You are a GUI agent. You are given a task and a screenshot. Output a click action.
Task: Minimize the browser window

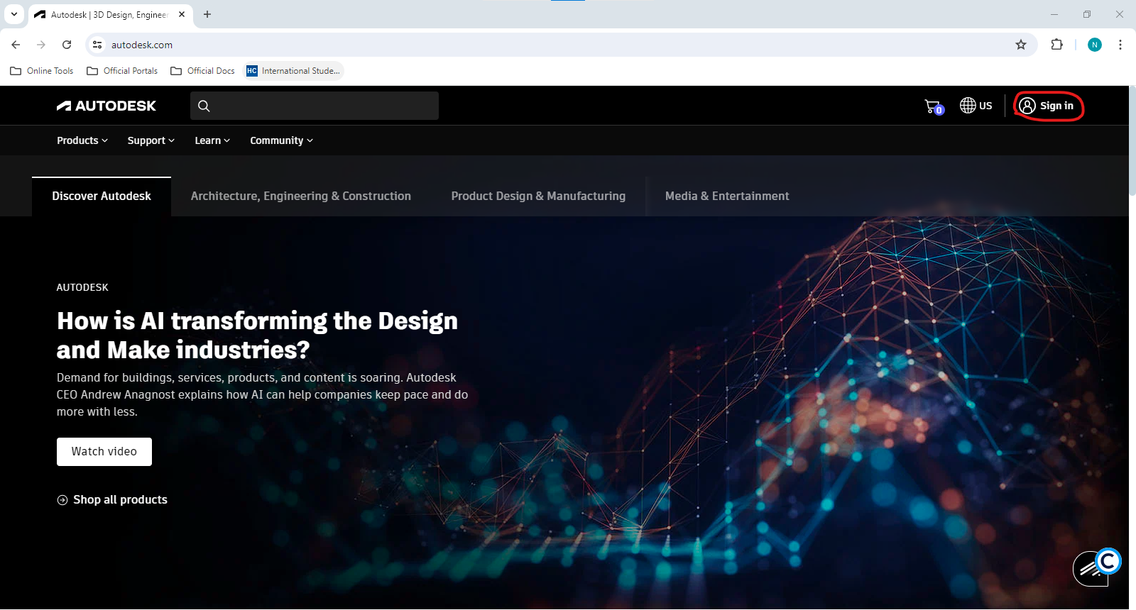(1054, 14)
